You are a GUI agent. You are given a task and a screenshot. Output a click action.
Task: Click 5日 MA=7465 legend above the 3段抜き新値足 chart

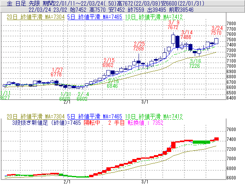(95, 117)
